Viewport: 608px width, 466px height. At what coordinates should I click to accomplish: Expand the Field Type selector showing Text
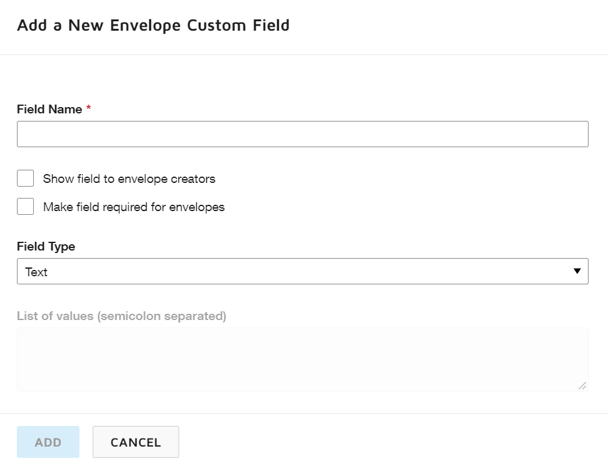(x=303, y=271)
